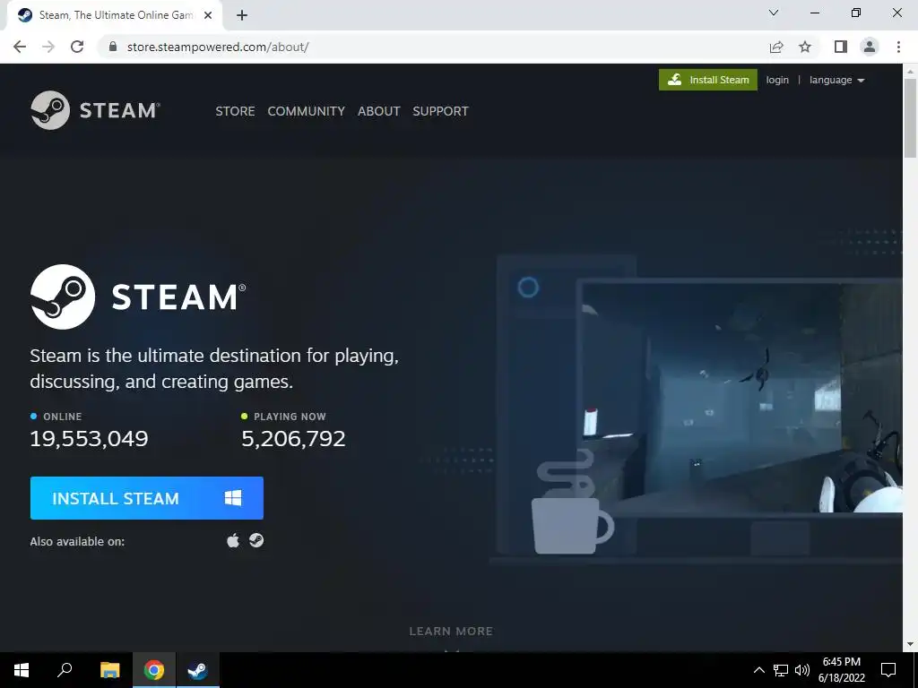Open the STORE menu item
918x688 pixels.
coord(235,111)
